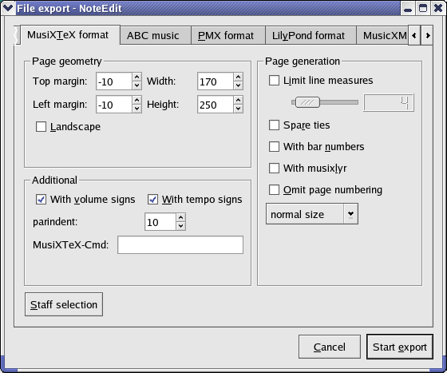Viewport: 447px width, 373px height.
Task: Open the window menu icon in title bar
Action: coord(8,8)
